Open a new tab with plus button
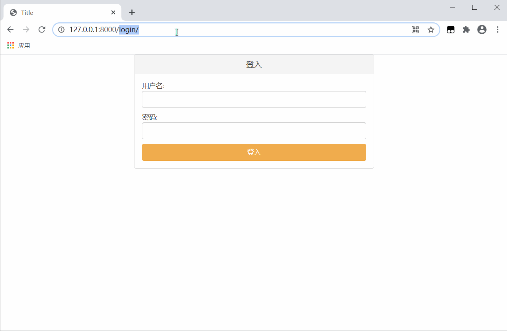Image resolution: width=507 pixels, height=331 pixels. 132,13
